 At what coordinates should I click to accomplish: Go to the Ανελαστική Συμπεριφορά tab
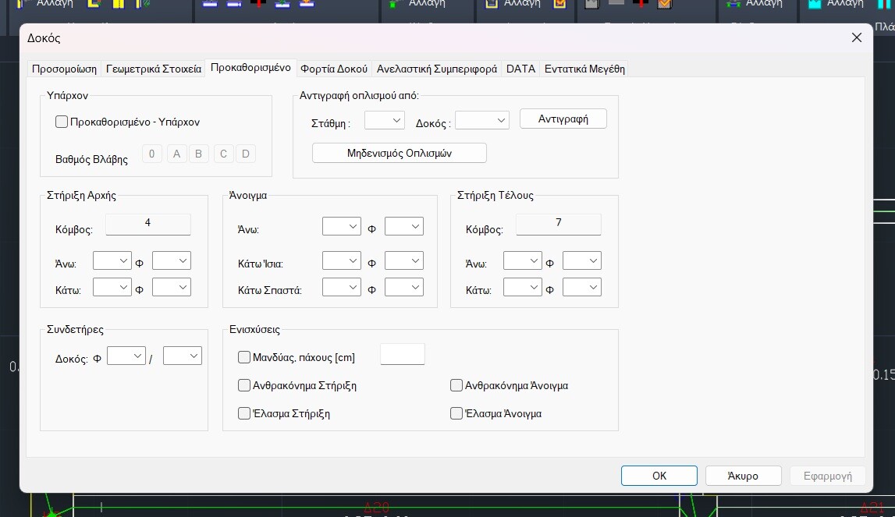(x=436, y=69)
